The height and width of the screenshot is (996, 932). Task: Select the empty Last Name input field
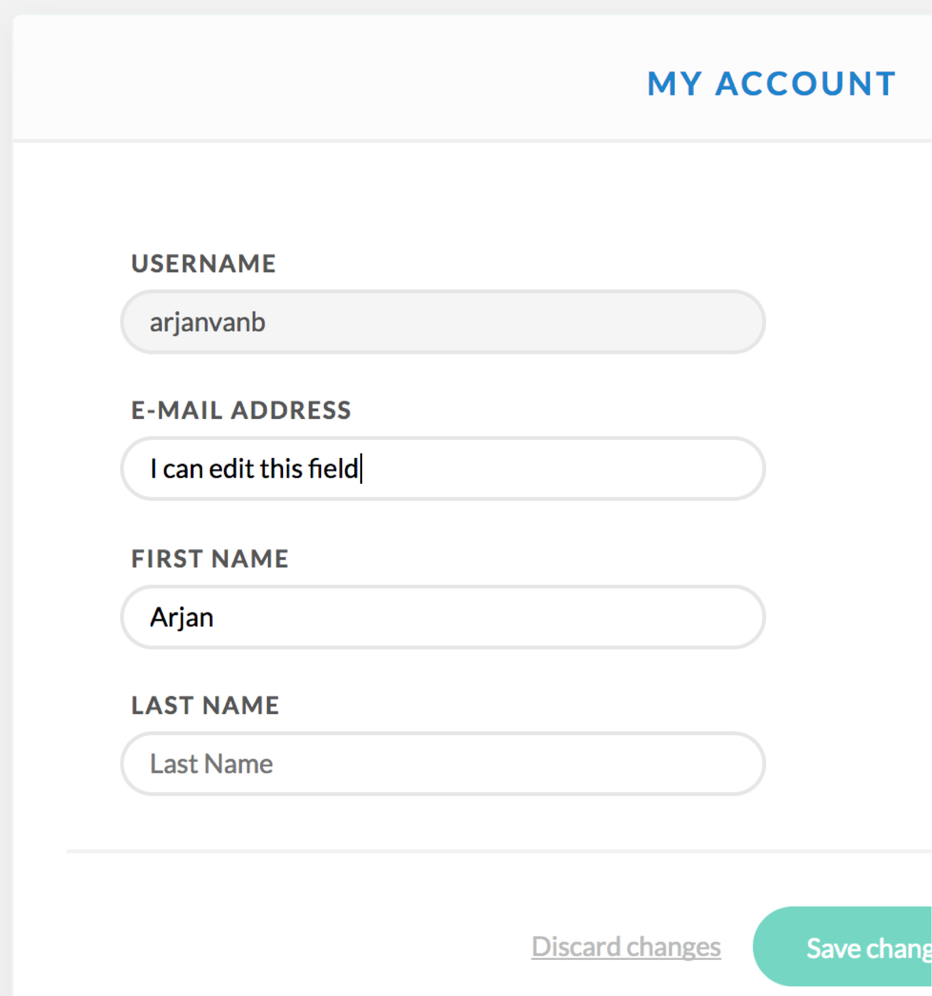click(x=443, y=764)
